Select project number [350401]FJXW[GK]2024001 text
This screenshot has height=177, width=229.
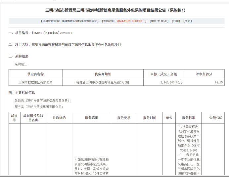coord(52,33)
